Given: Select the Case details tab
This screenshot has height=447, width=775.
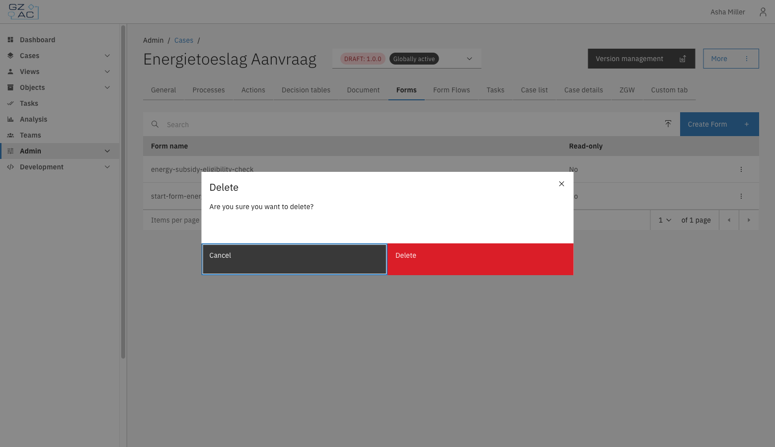Looking at the screenshot, I should click(x=584, y=90).
